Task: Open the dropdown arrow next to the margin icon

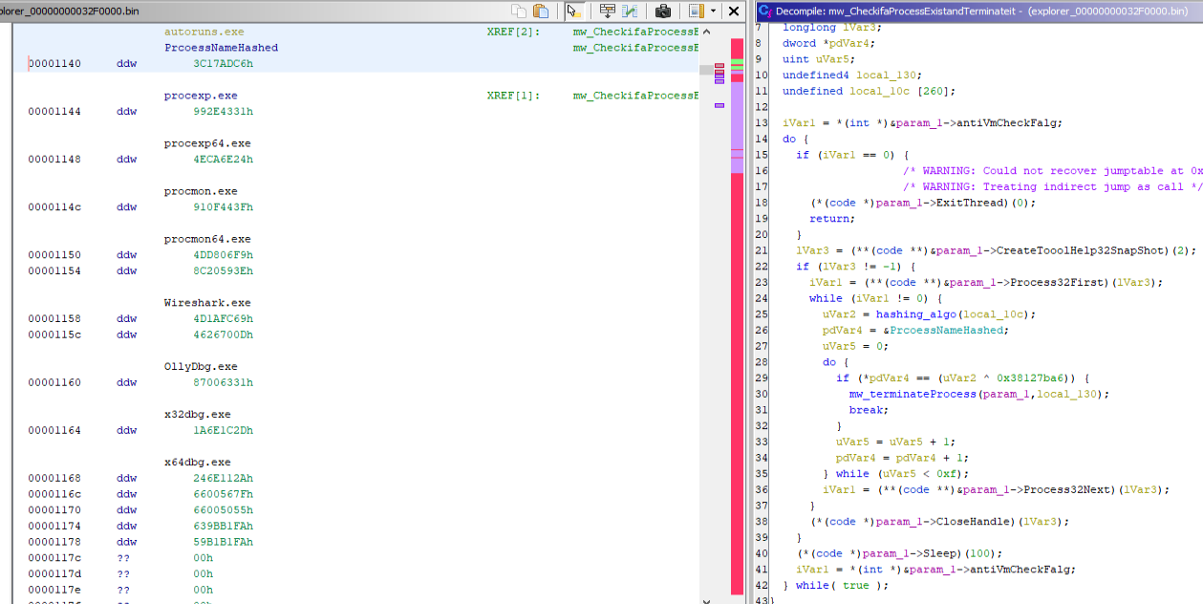Action: pyautogui.click(x=712, y=10)
